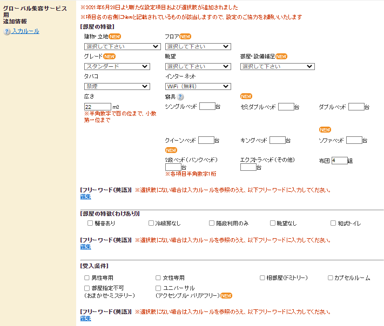Open the 建物・立地 dropdown

(x=122, y=47)
